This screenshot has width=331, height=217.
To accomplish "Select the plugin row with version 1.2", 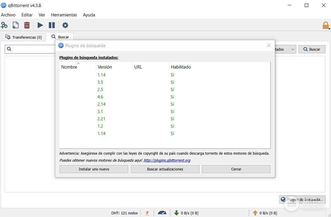I will [x=164, y=126].
